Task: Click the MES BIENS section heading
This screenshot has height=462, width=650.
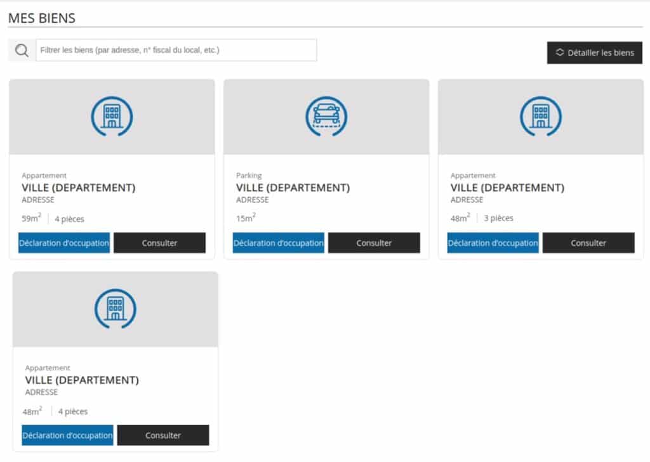Action: pyautogui.click(x=42, y=18)
